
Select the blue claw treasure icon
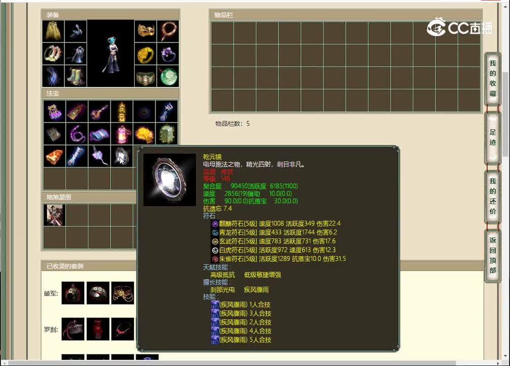pos(167,111)
